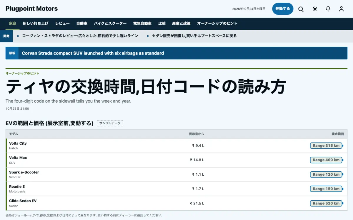The image size is (353, 220).
Task: Open オーナーシップのヒント menu item
Action: pyautogui.click(x=217, y=23)
